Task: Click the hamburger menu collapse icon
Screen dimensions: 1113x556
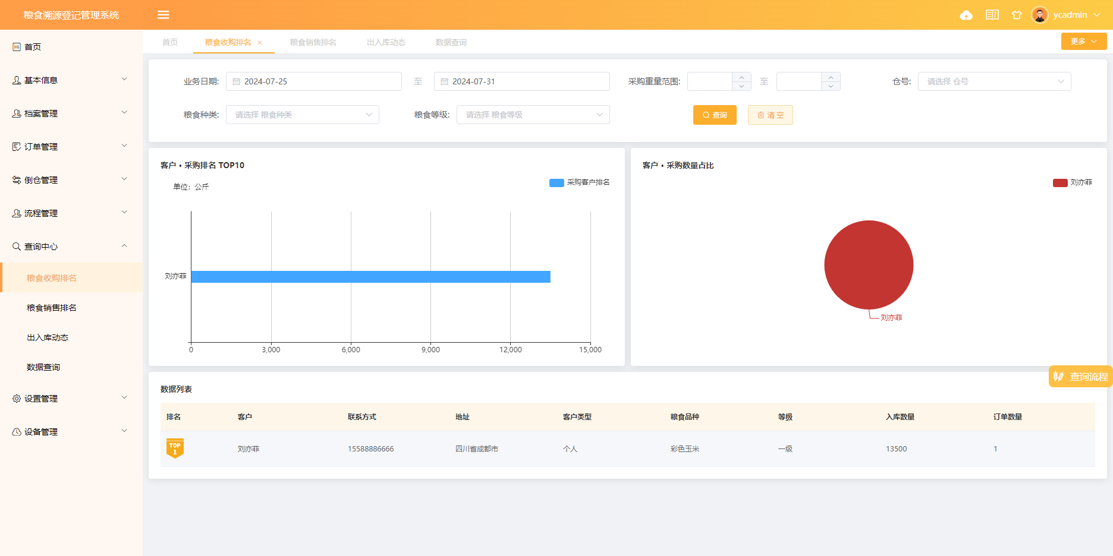Action: point(164,15)
